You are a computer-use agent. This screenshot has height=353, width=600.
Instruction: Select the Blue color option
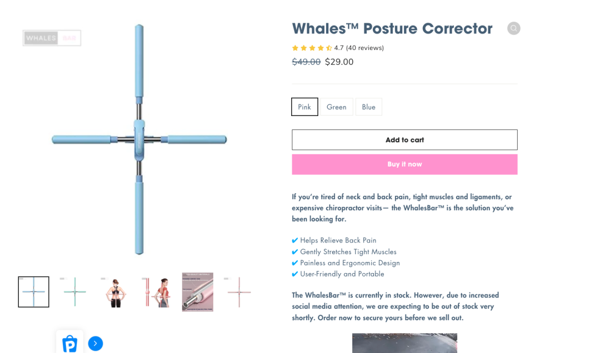point(368,107)
